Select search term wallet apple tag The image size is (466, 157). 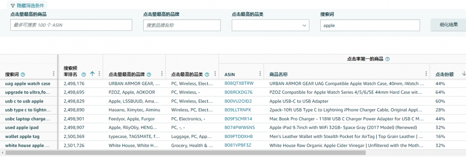pos(22,137)
